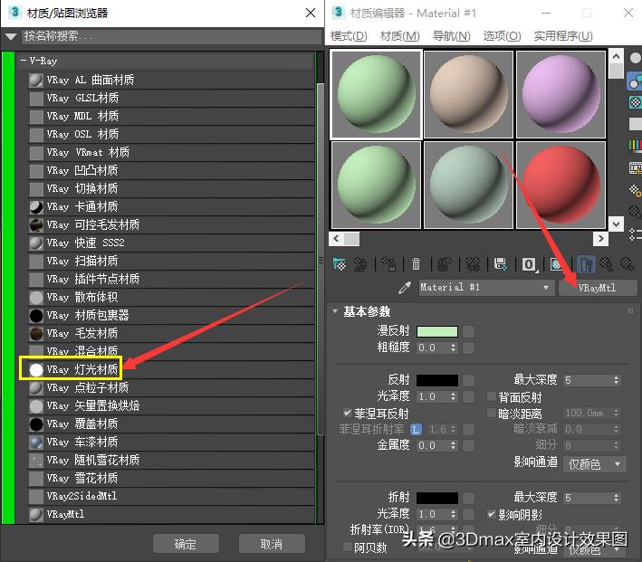Image resolution: width=642 pixels, height=562 pixels.
Task: Click the 取消 button
Action: pyautogui.click(x=272, y=544)
